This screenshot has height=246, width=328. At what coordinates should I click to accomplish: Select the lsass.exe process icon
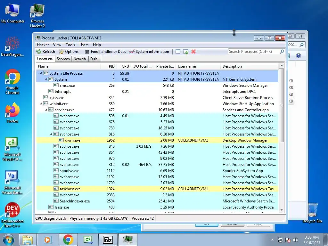pos(51,207)
